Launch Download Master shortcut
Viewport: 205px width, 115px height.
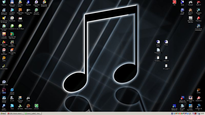(x=20, y=99)
